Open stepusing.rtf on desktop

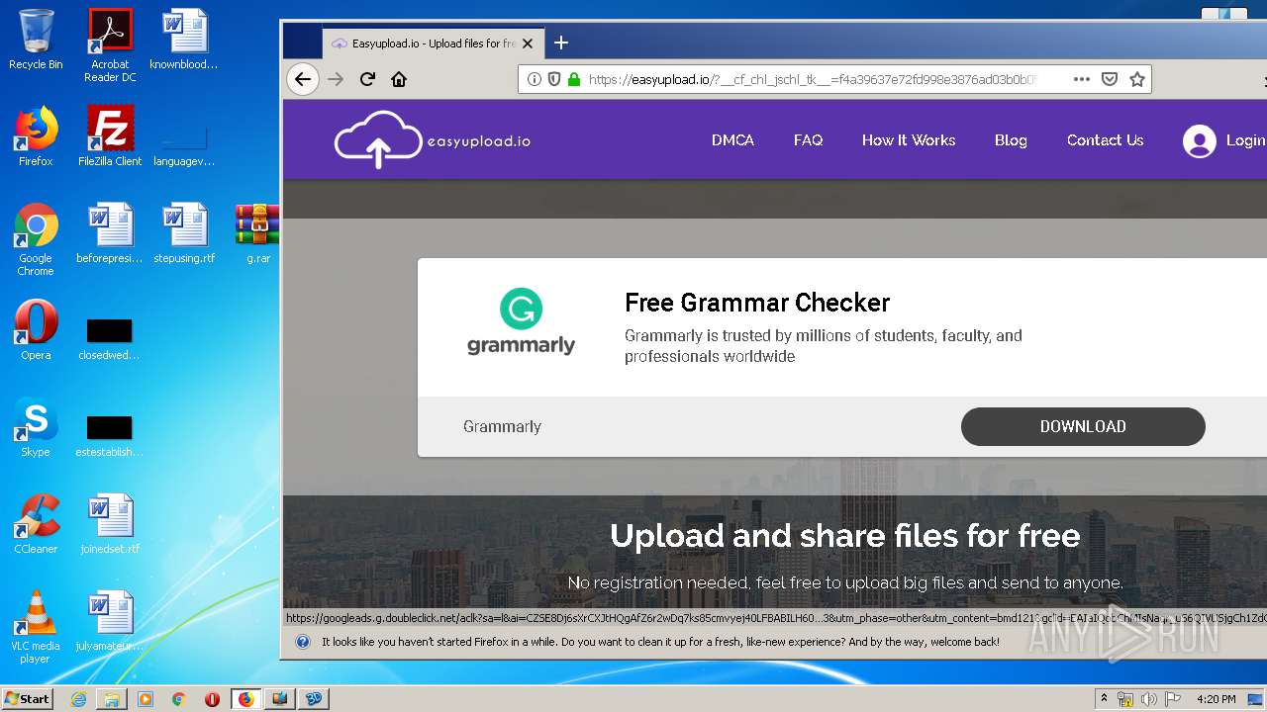click(184, 233)
